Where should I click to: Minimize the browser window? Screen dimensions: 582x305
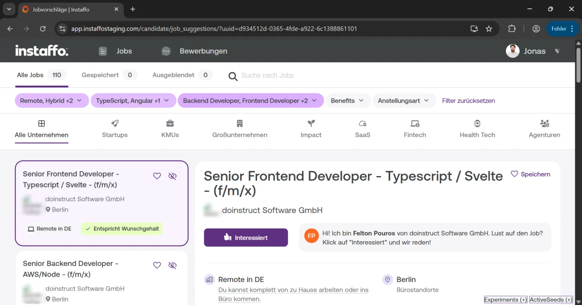[529, 9]
